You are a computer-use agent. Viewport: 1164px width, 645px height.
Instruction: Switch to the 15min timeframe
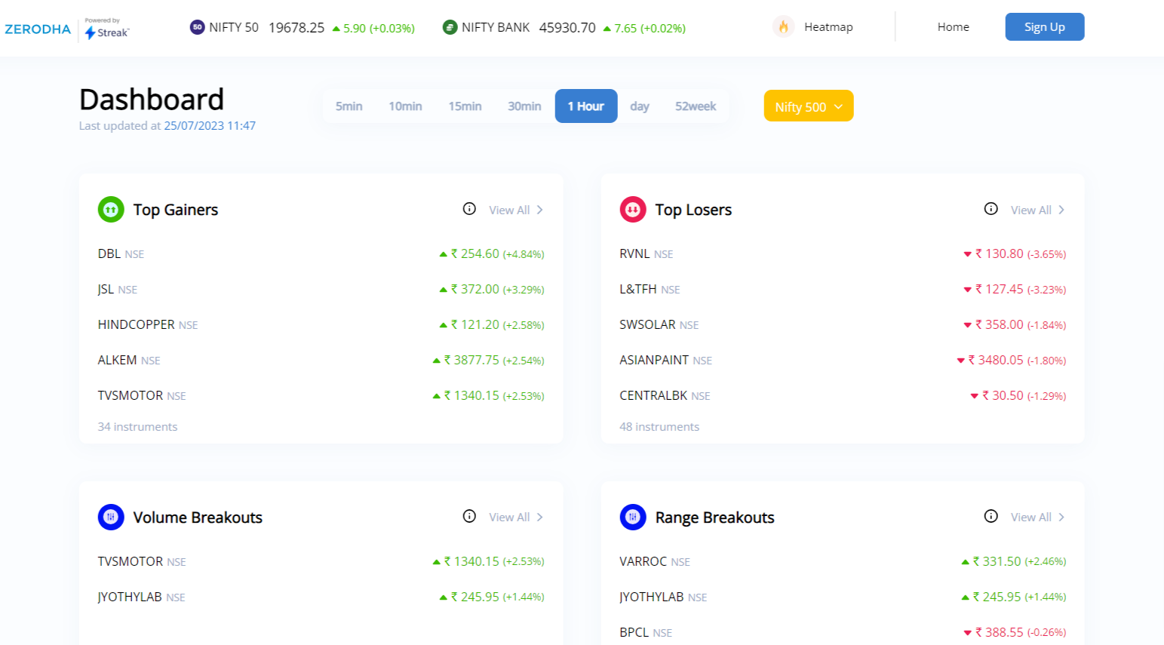pyautogui.click(x=465, y=106)
